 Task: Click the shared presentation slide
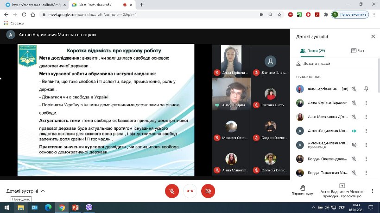pos(106,110)
